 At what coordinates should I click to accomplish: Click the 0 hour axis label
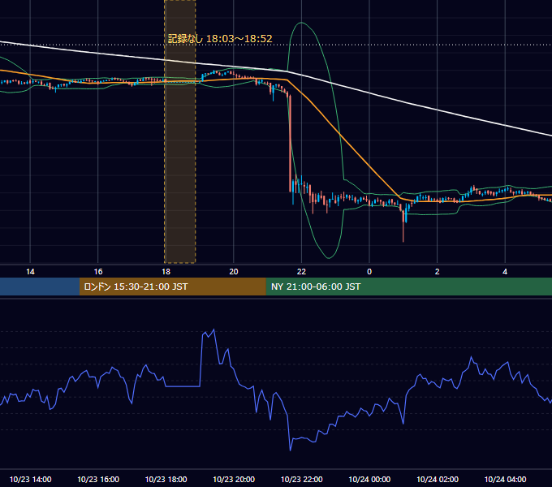pyautogui.click(x=369, y=272)
